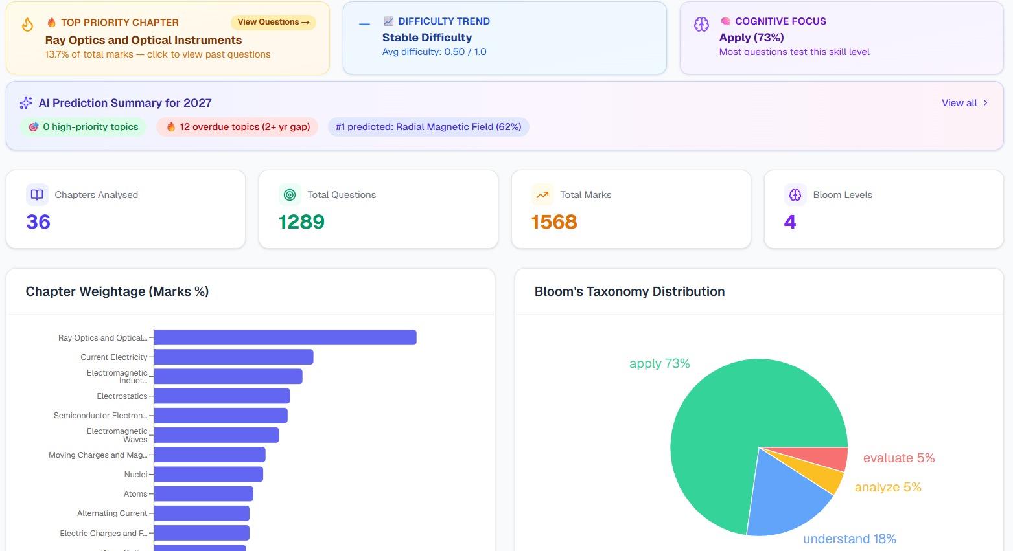Click the 'Nuclei' axis label

click(135, 475)
